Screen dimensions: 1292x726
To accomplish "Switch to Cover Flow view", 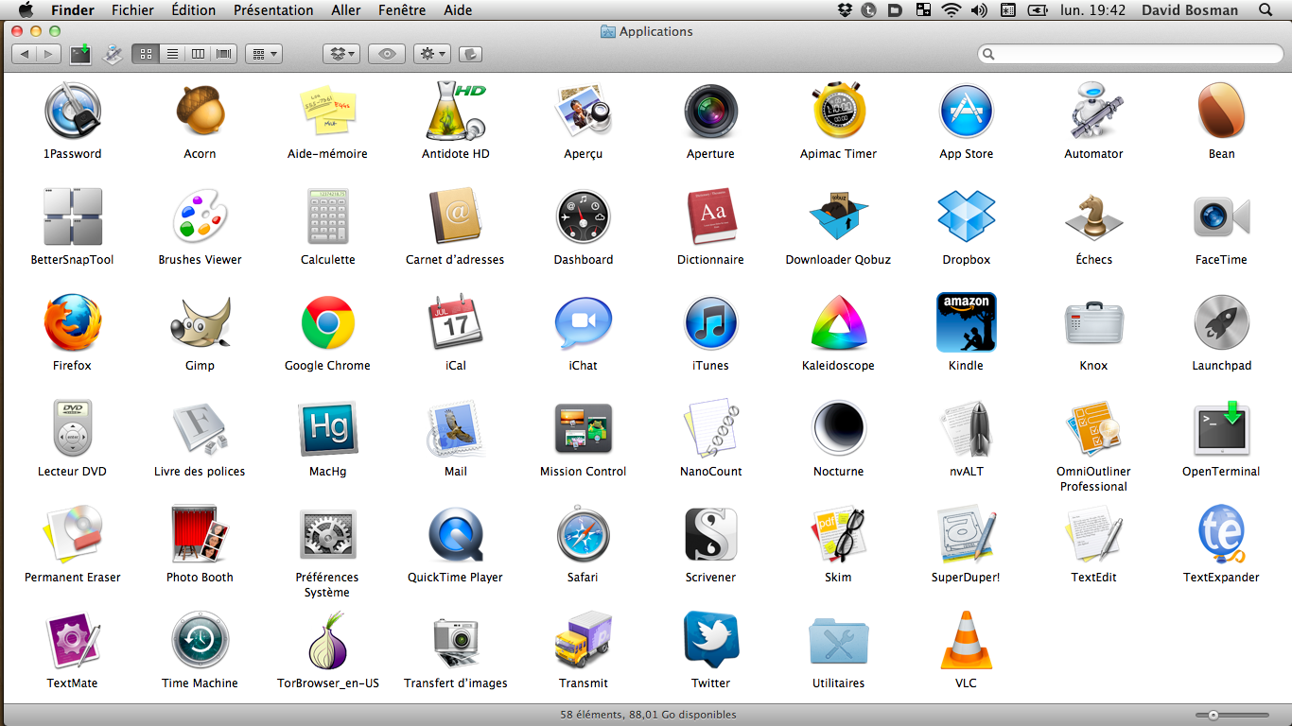I will pos(223,54).
